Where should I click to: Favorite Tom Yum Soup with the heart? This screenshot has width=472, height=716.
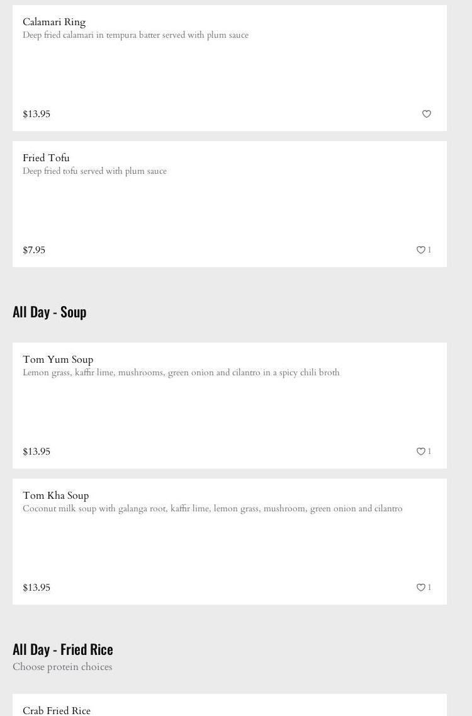point(421,452)
